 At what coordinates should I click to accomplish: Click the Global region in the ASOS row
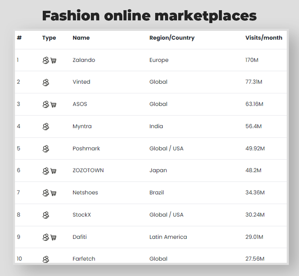(158, 104)
